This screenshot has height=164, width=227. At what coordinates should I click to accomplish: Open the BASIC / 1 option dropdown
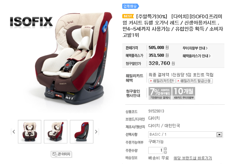185,135
